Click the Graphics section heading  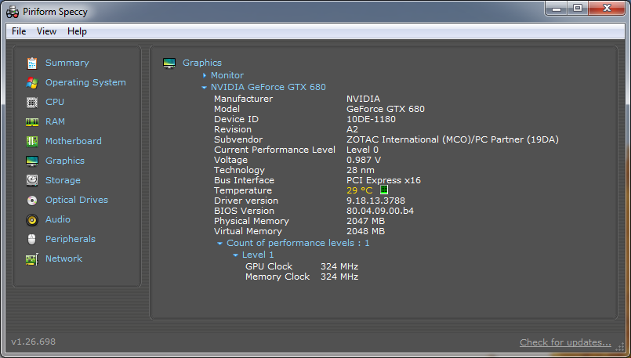[x=202, y=63]
